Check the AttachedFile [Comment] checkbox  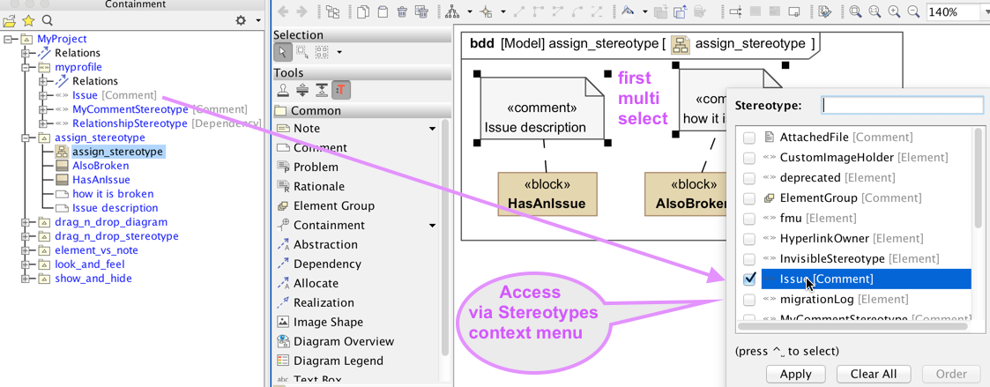pyautogui.click(x=749, y=138)
